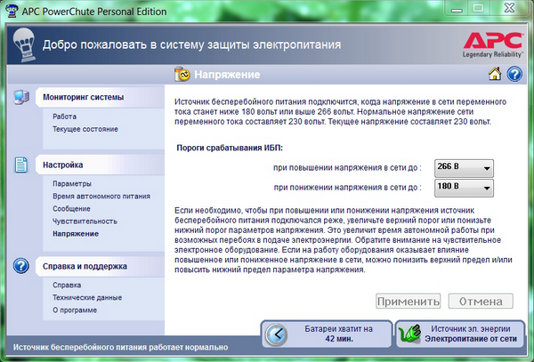Click the Отмена button

[x=481, y=302]
